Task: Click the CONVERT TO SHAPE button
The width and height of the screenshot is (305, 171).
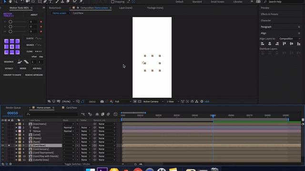Action: (12, 75)
